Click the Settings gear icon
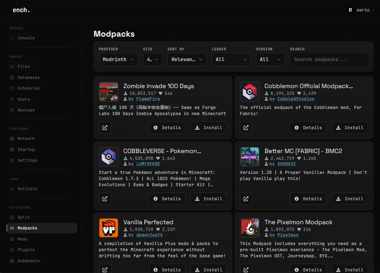This screenshot has width=380, height=273. click(x=12, y=160)
